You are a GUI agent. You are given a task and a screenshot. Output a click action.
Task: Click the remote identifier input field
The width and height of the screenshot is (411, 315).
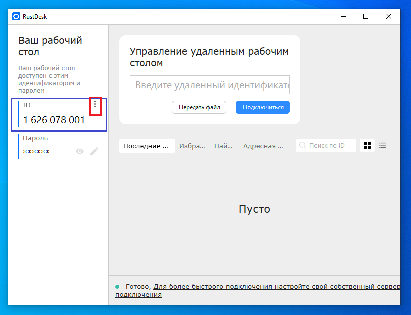pos(210,85)
